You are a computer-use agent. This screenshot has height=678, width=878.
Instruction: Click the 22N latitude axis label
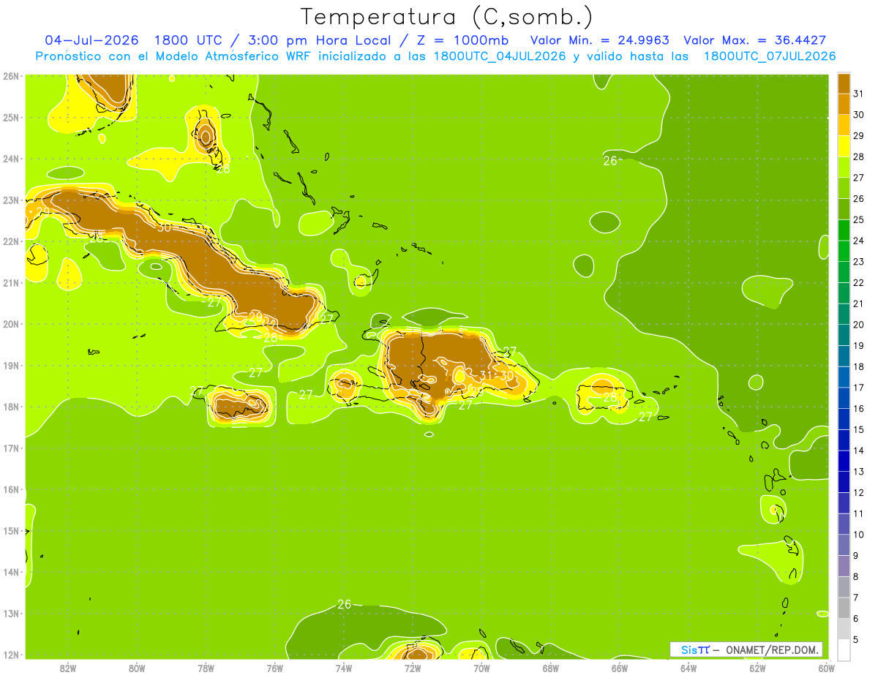coord(11,241)
